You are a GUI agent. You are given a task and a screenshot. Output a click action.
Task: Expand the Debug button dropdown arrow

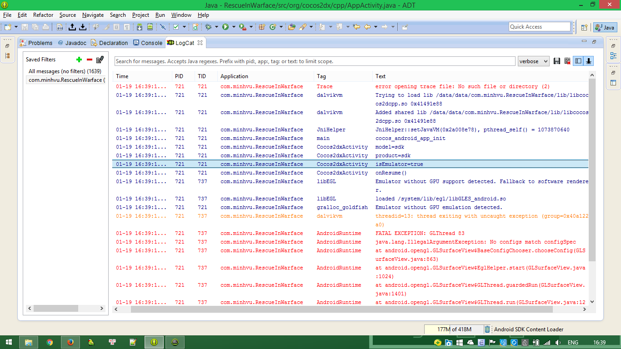(216, 27)
